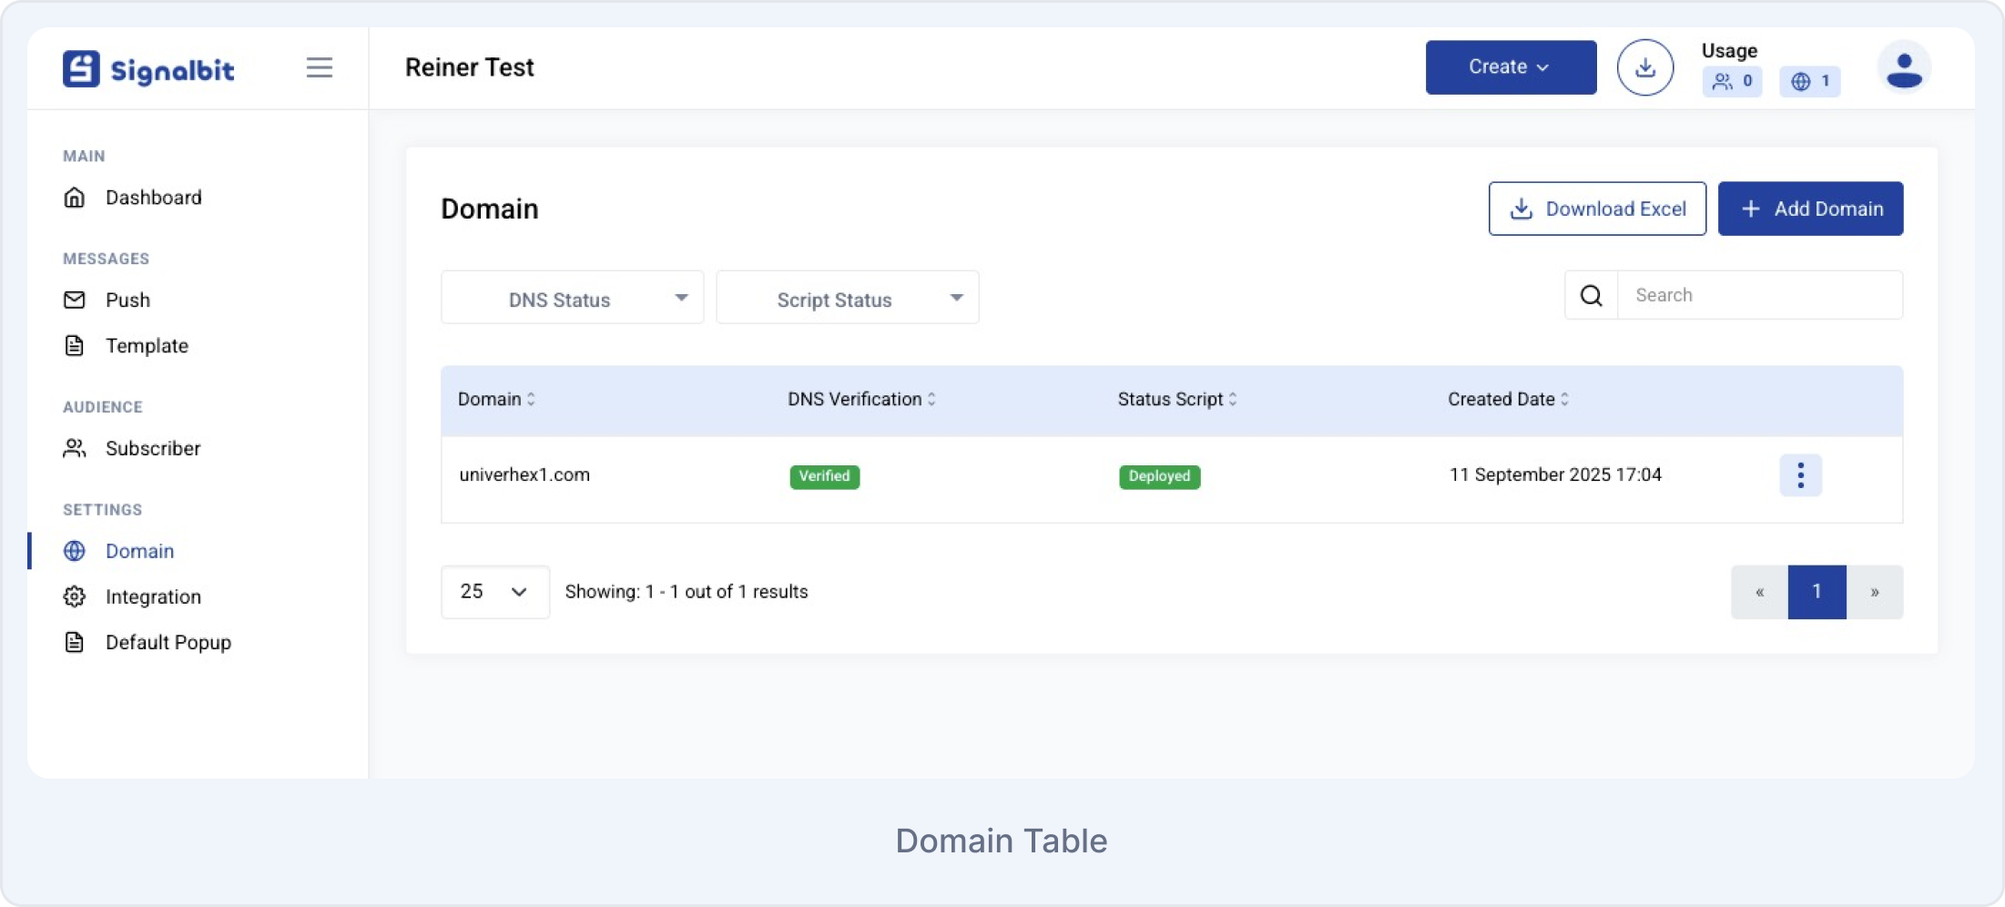Open the three-dot menu for univerhex1.com
The width and height of the screenshot is (2005, 907).
[1800, 475]
